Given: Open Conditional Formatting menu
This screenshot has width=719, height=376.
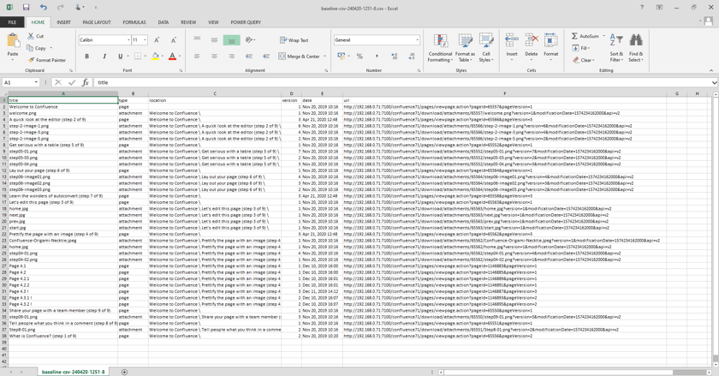Looking at the screenshot, I should [440, 48].
